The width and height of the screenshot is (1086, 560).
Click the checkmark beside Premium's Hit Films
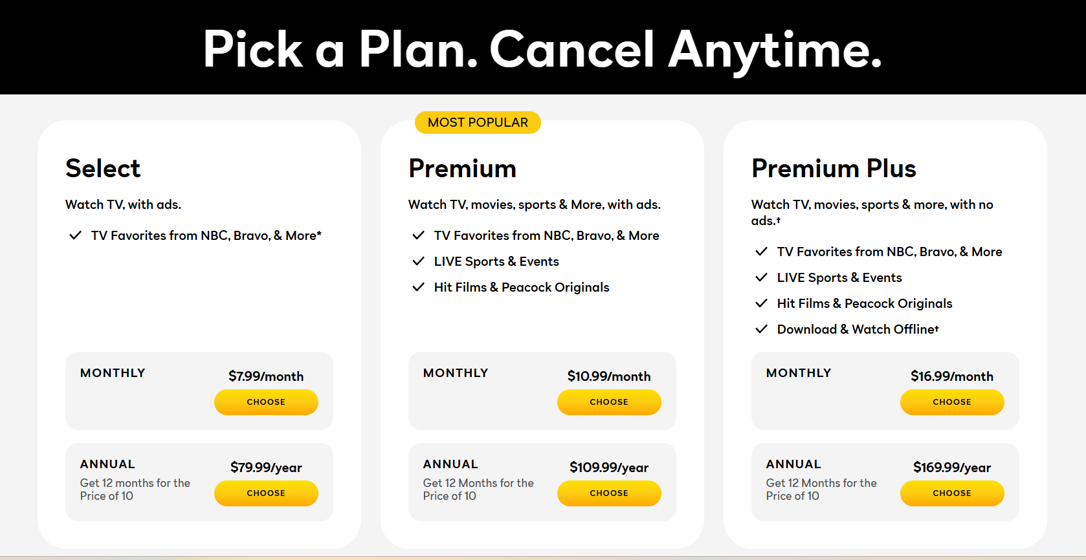(x=418, y=287)
